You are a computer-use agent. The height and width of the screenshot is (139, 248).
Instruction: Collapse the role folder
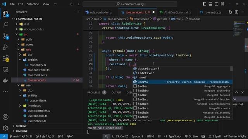18,49
